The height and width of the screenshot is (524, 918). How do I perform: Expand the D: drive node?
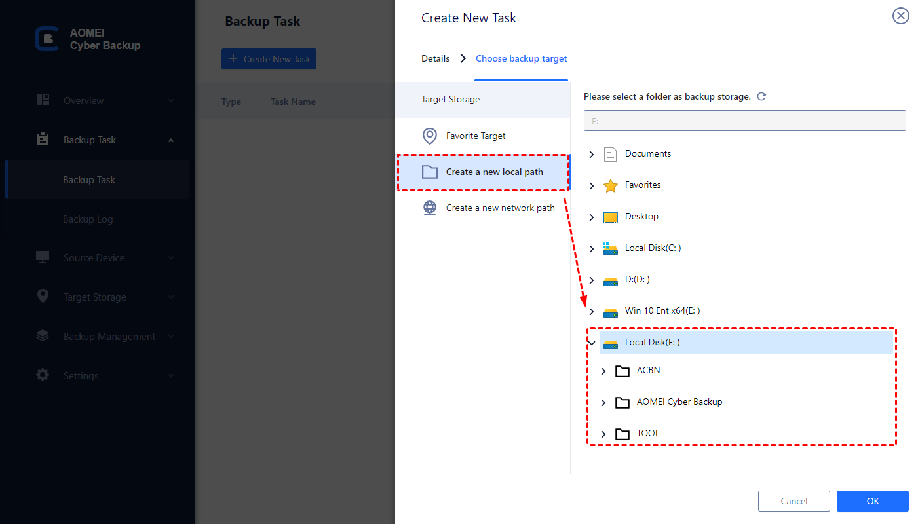pos(592,280)
